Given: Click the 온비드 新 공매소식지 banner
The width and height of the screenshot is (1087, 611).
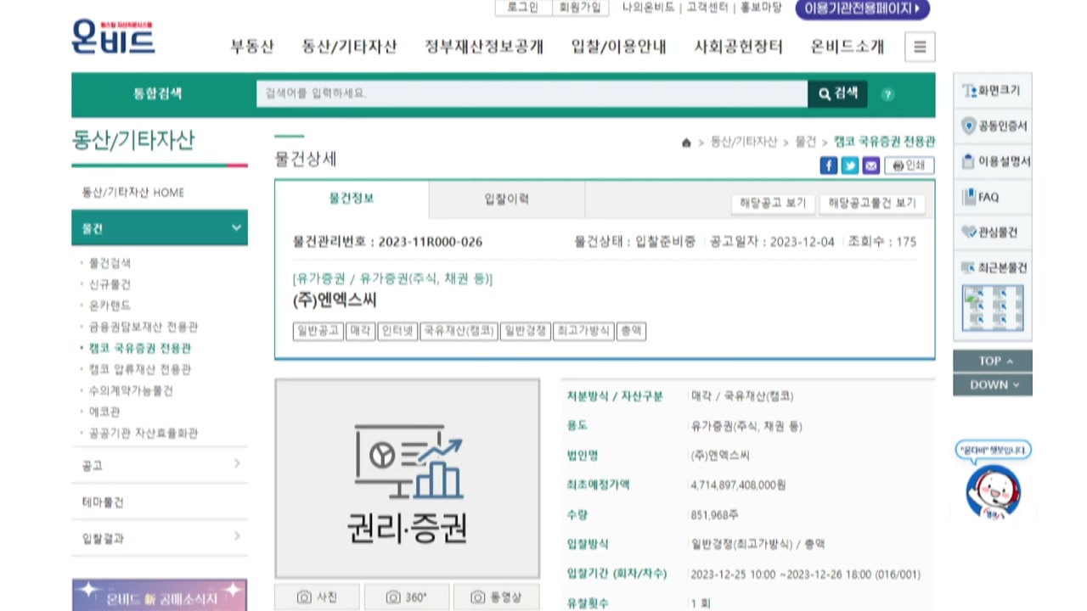Looking at the screenshot, I should [160, 596].
